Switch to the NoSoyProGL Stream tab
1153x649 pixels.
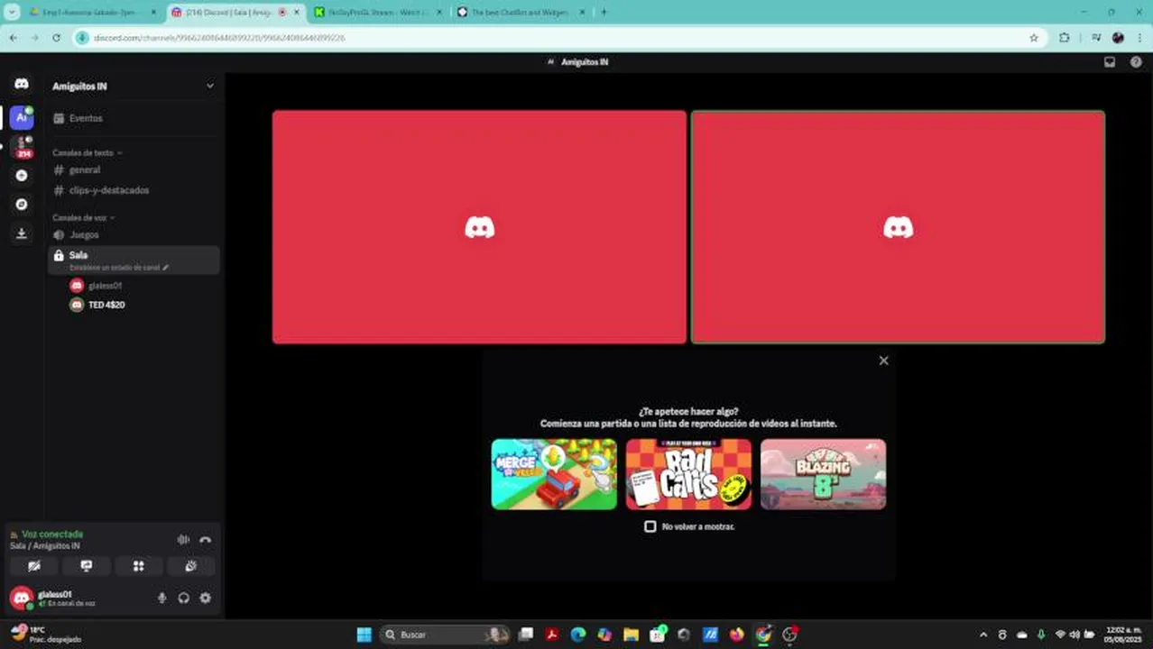point(379,13)
